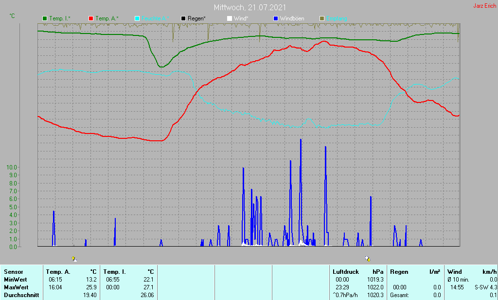Click the 'Temp. A.' column header in table
Image resolution: width=498 pixels, height=300 pixels.
click(x=58, y=272)
